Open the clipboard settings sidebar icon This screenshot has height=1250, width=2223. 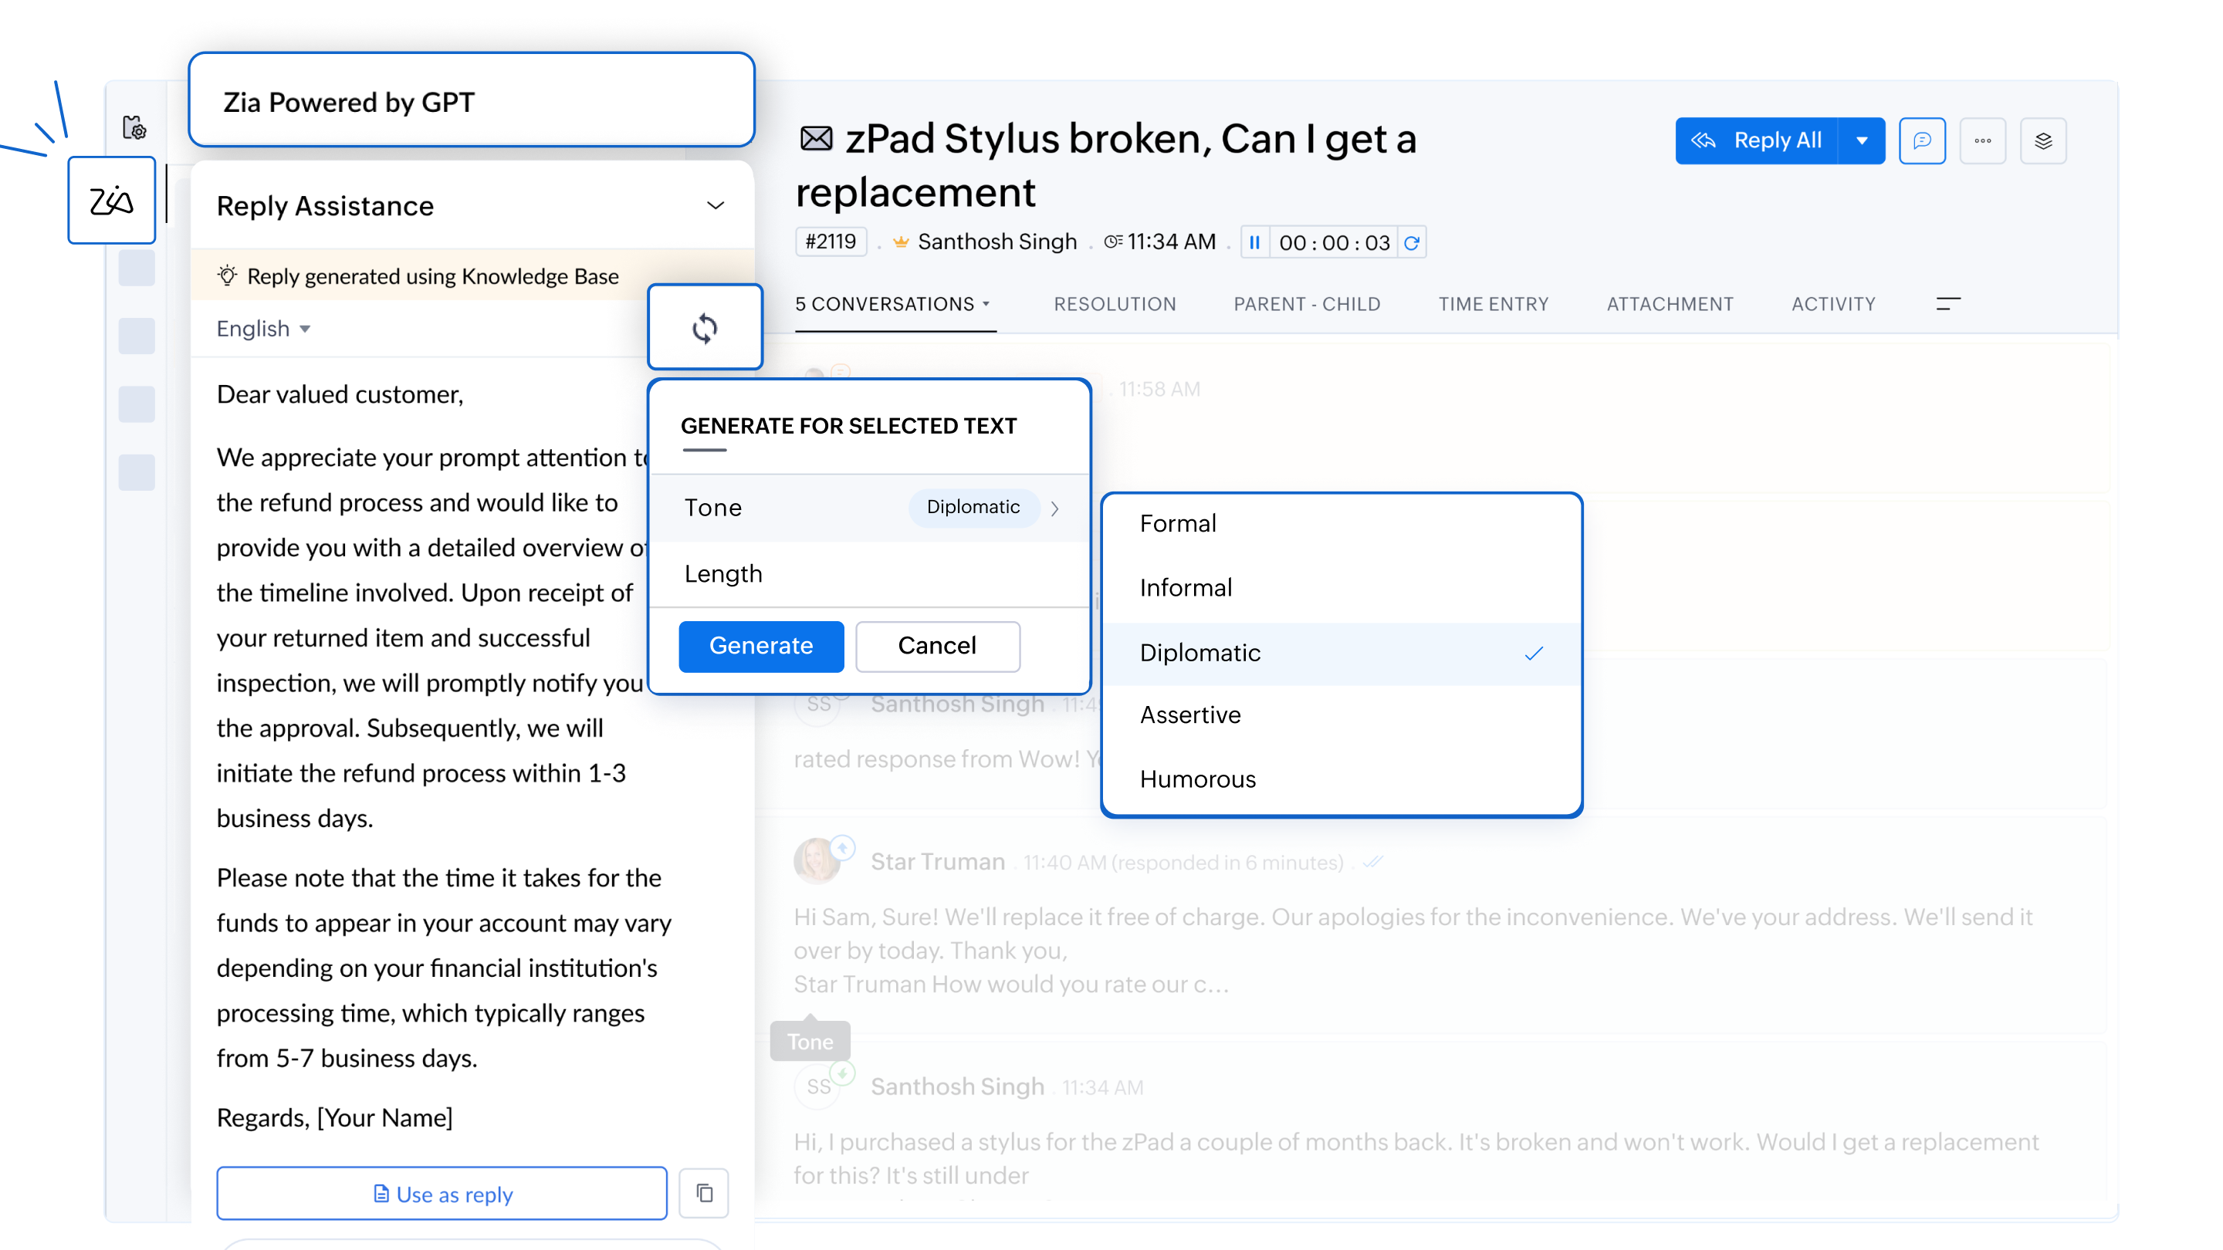click(134, 127)
